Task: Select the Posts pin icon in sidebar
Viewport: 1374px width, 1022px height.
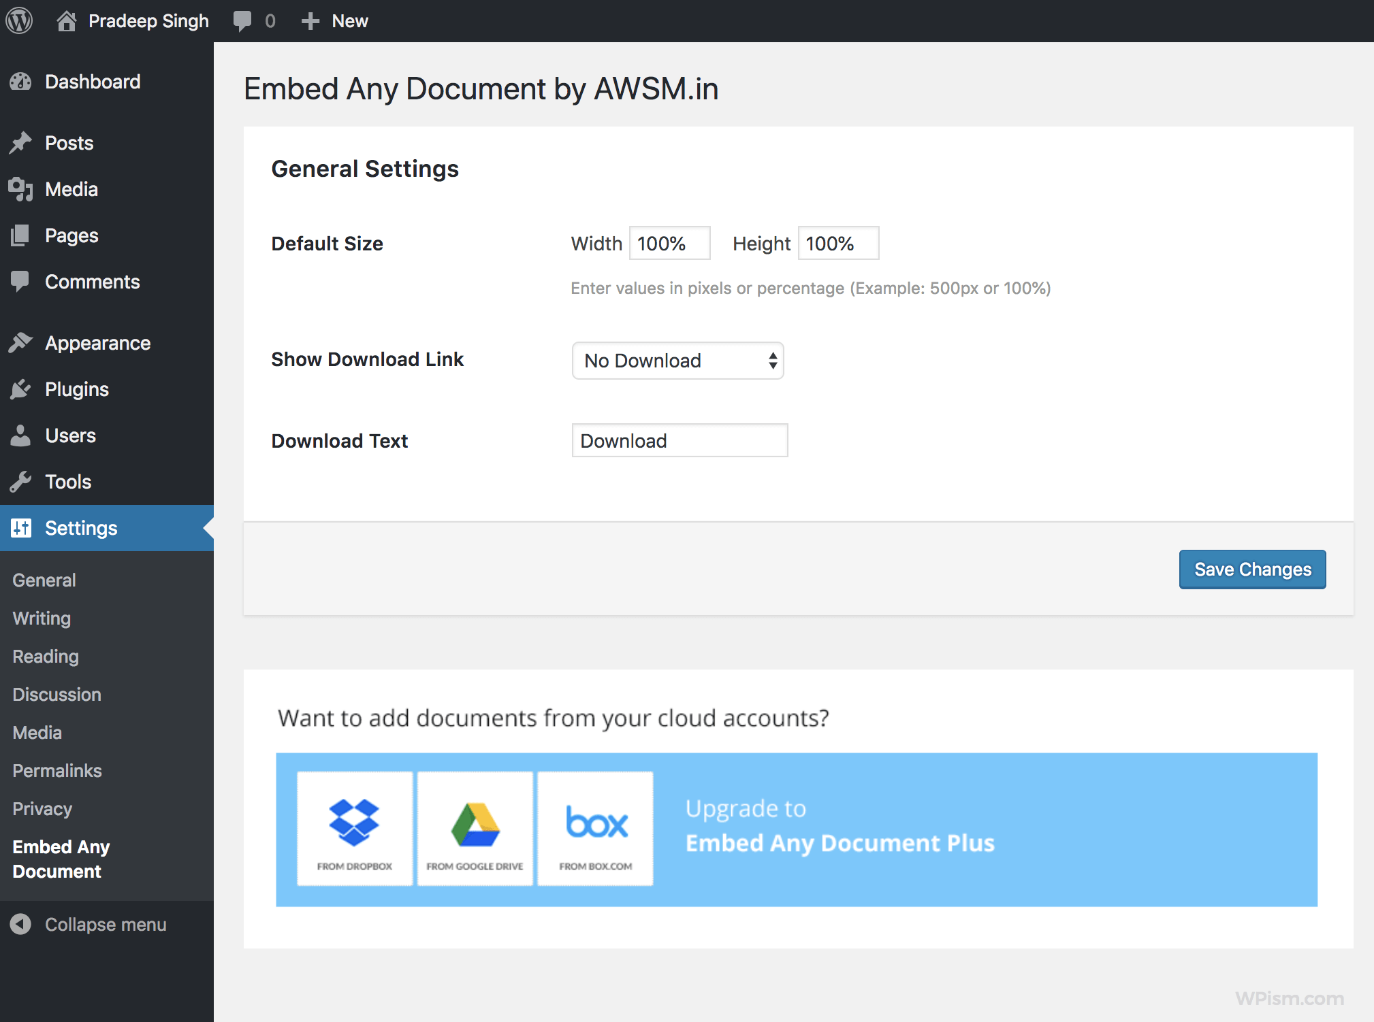Action: (22, 142)
